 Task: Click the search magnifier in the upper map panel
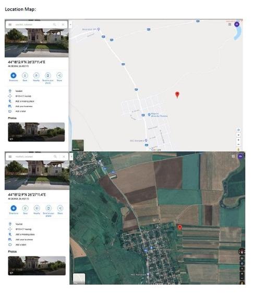55,25
